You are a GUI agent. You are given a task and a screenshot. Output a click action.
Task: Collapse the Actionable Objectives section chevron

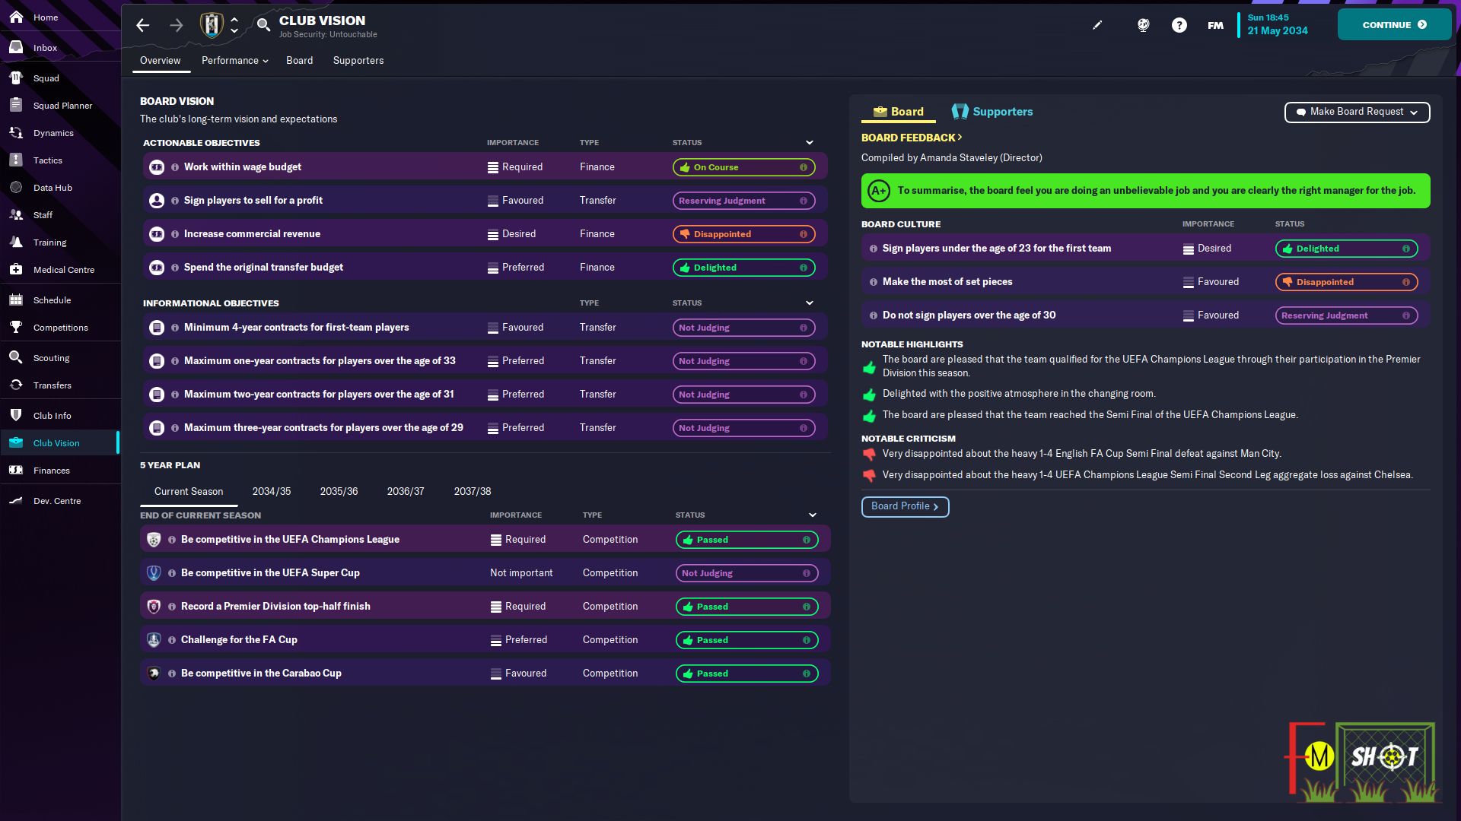pos(810,143)
